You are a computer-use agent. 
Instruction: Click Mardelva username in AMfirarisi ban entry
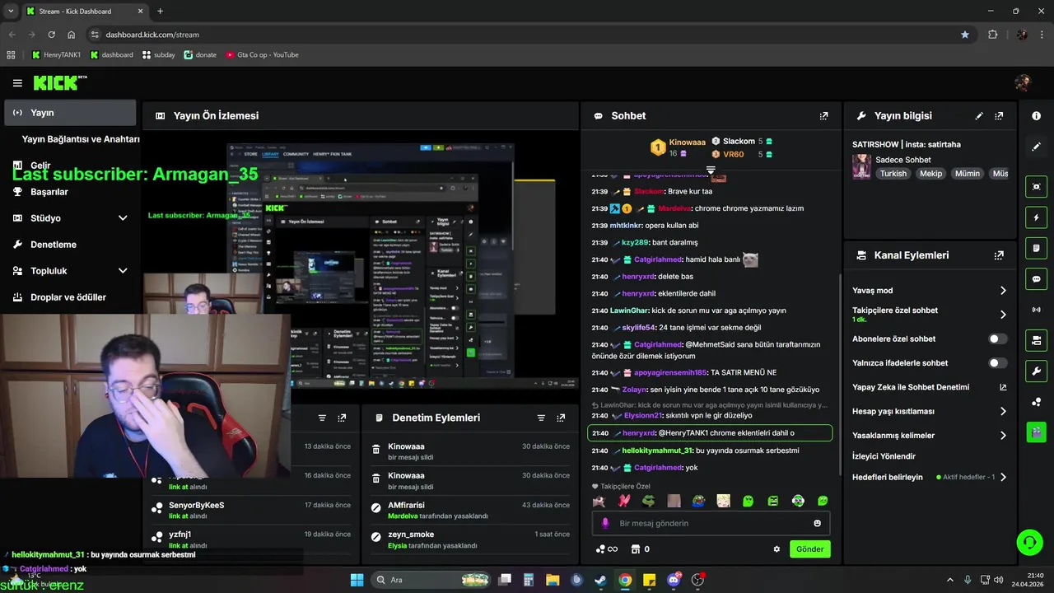pos(403,516)
